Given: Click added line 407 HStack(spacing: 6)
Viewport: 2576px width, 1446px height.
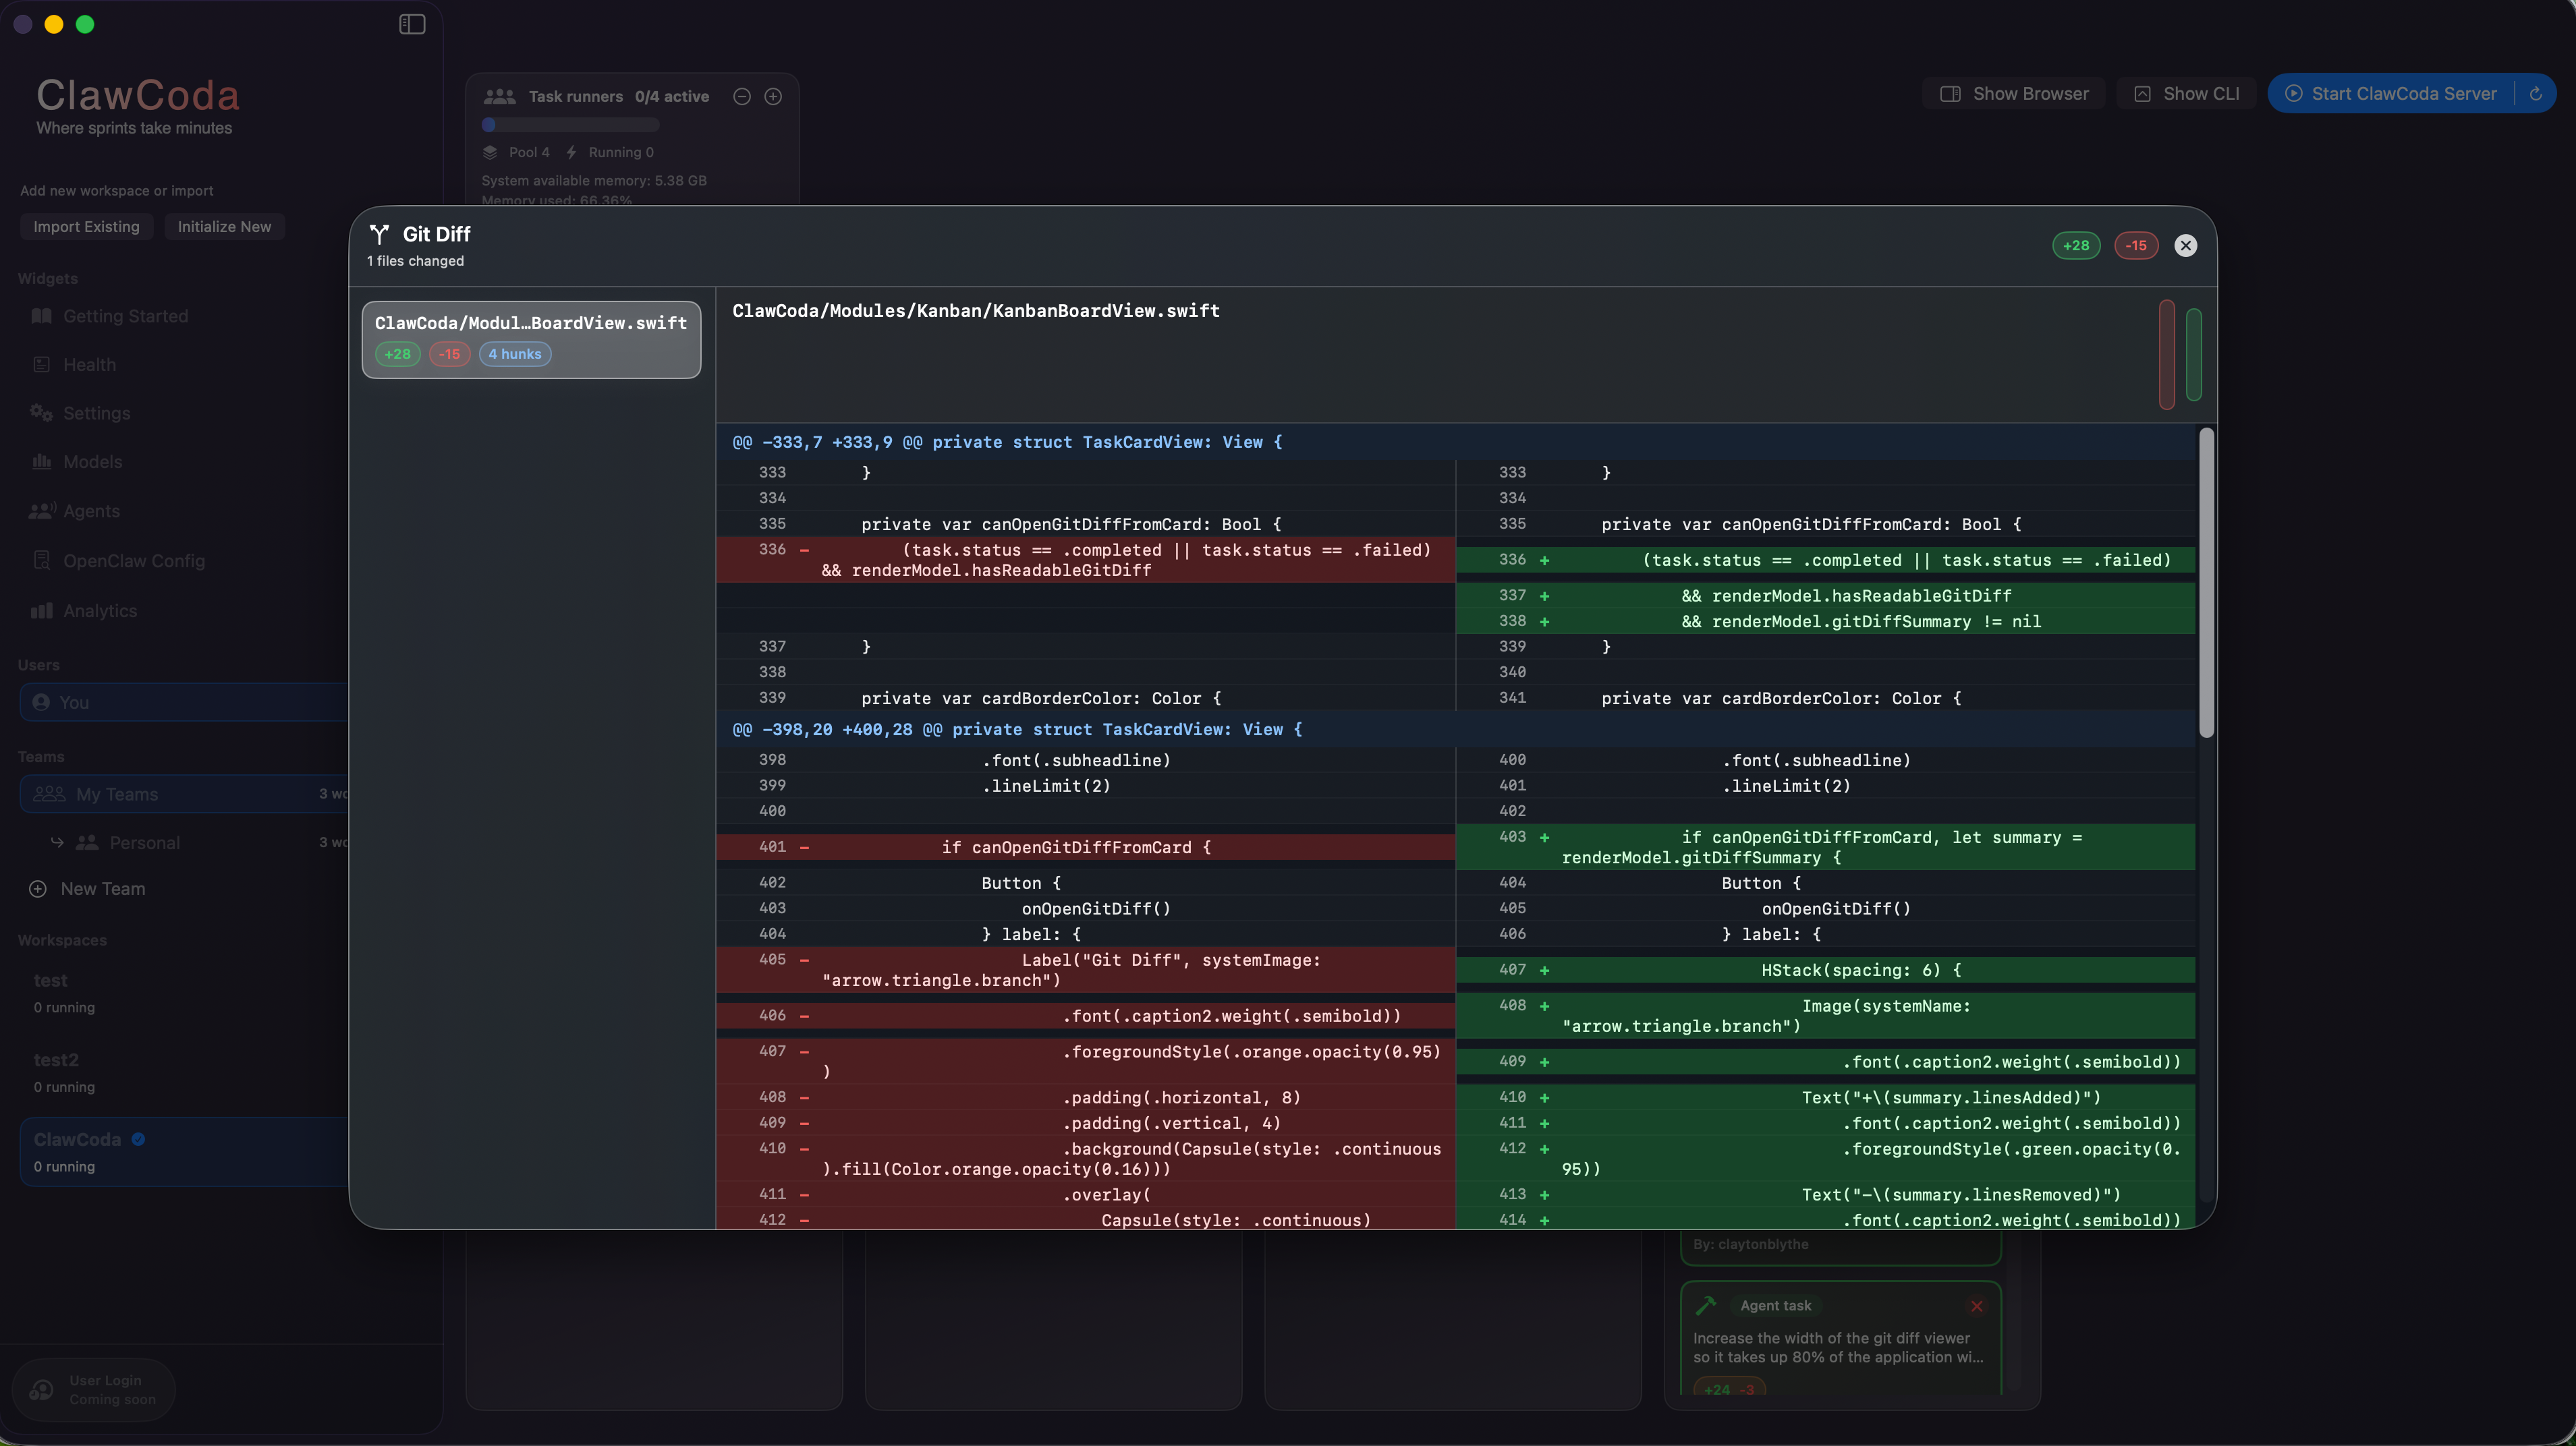Looking at the screenshot, I should click(1826, 971).
